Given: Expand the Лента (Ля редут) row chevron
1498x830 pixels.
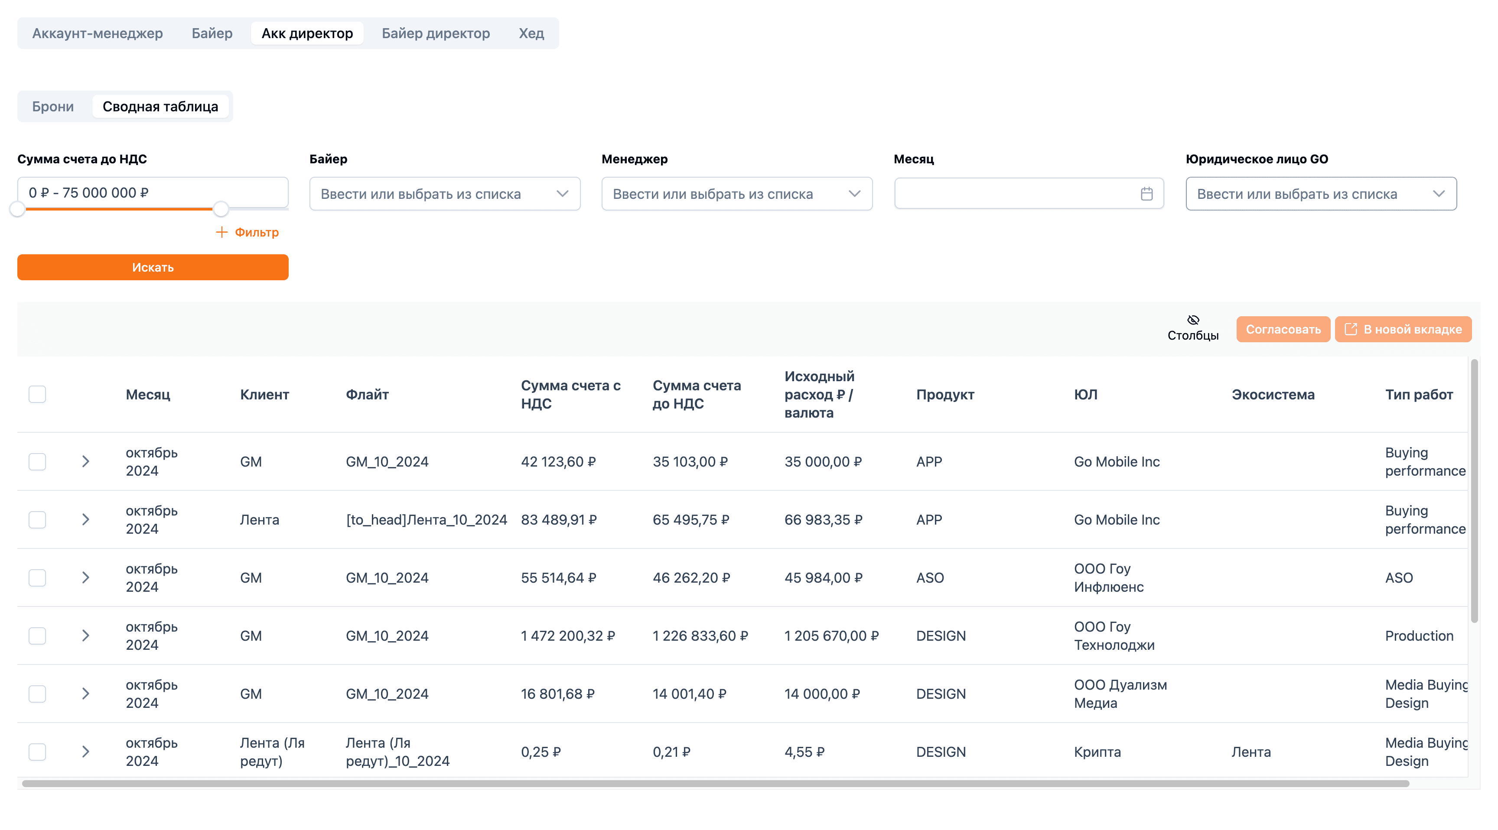Looking at the screenshot, I should coord(85,752).
